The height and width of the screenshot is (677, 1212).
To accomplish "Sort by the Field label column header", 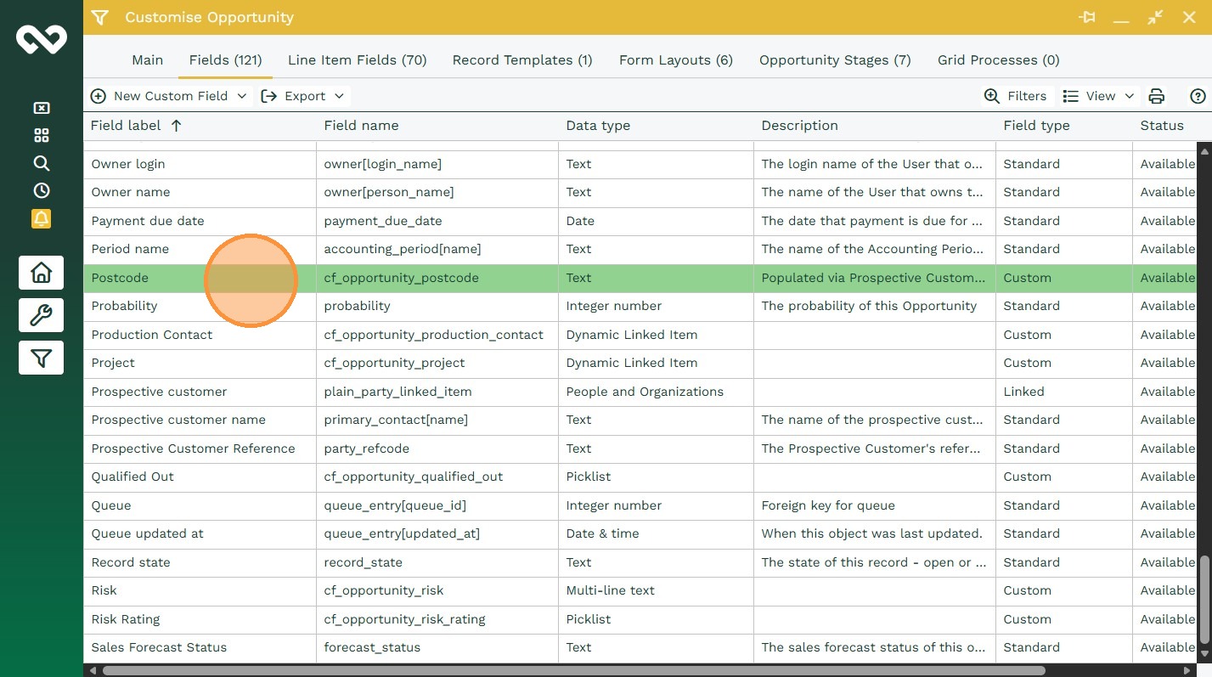I will [126, 126].
